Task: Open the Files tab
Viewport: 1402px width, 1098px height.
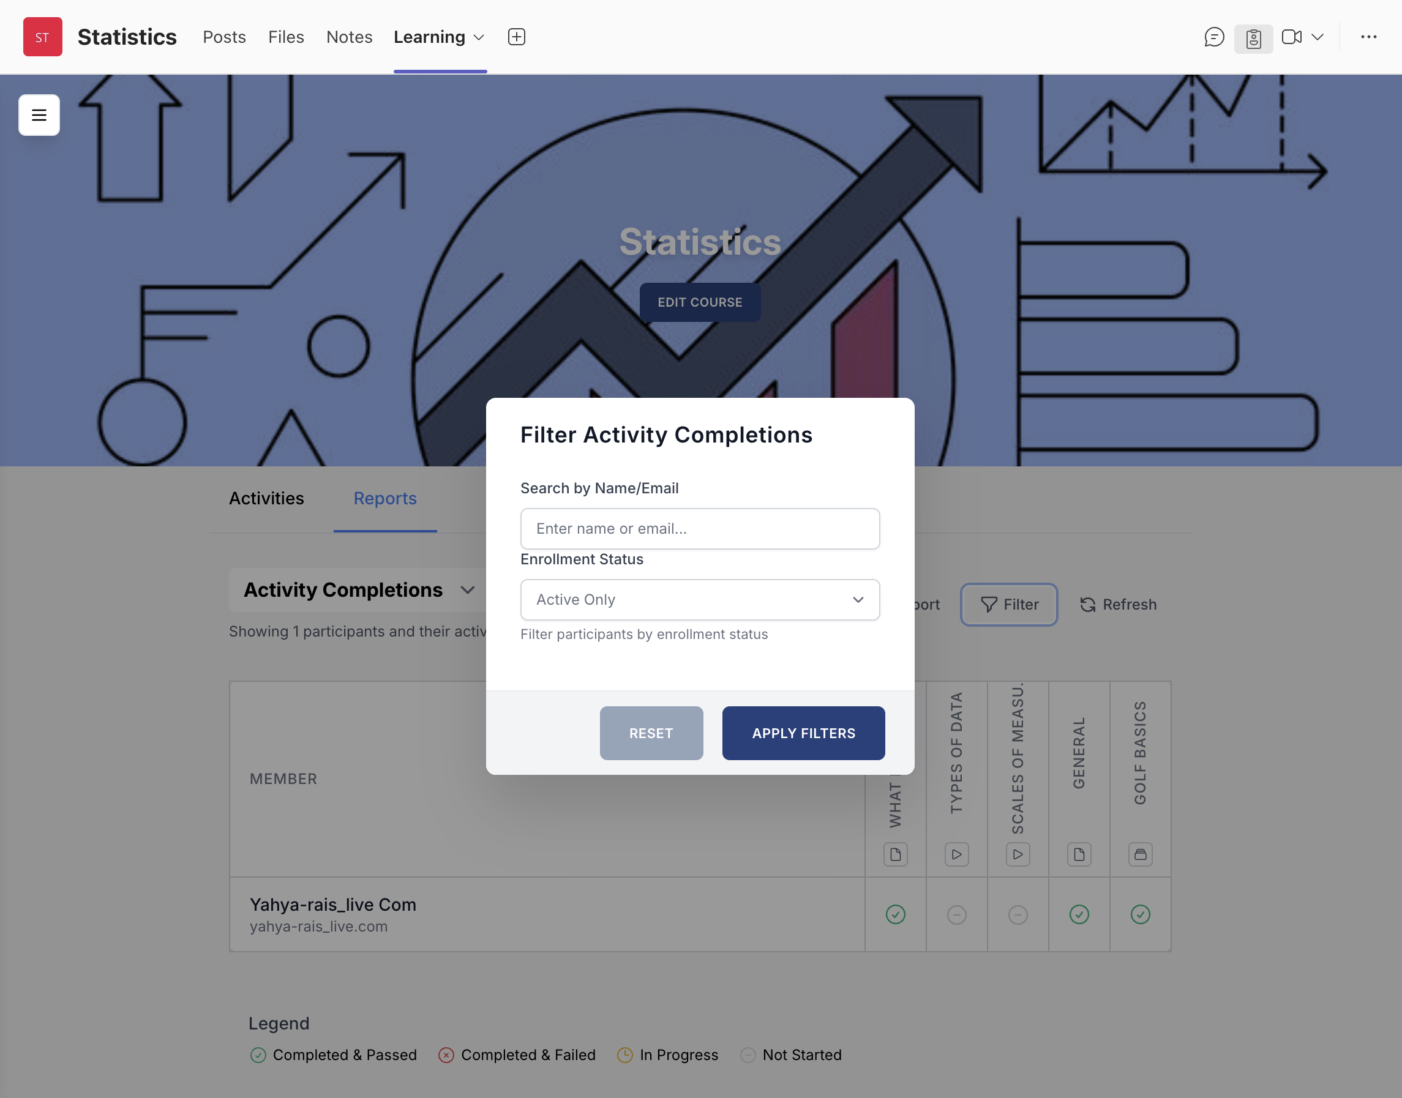Action: 285,37
